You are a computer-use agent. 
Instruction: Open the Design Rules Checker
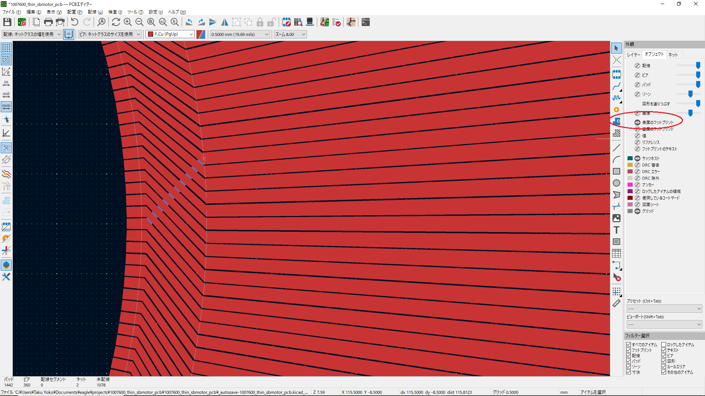(x=336, y=22)
